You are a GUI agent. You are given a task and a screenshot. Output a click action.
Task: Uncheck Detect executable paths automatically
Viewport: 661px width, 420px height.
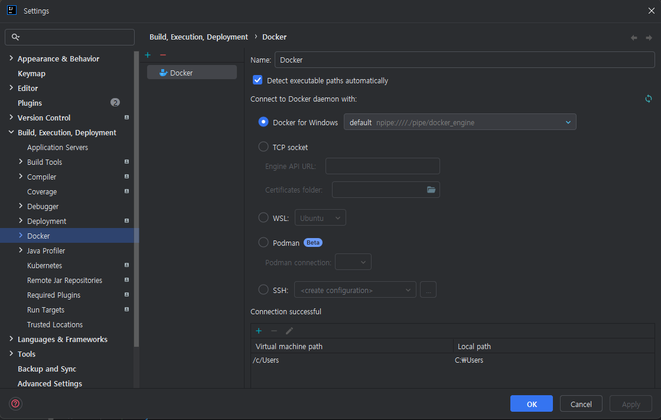point(258,80)
